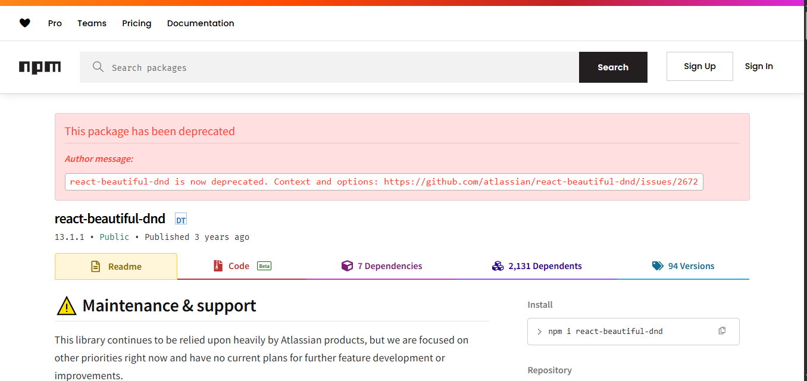Viewport: 807px width, 381px height.
Task: Click the black heart icon
Action: [x=24, y=23]
